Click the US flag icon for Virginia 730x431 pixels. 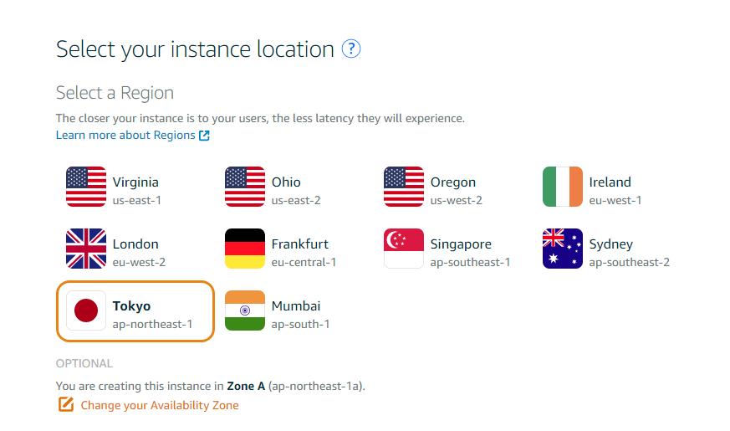click(86, 187)
